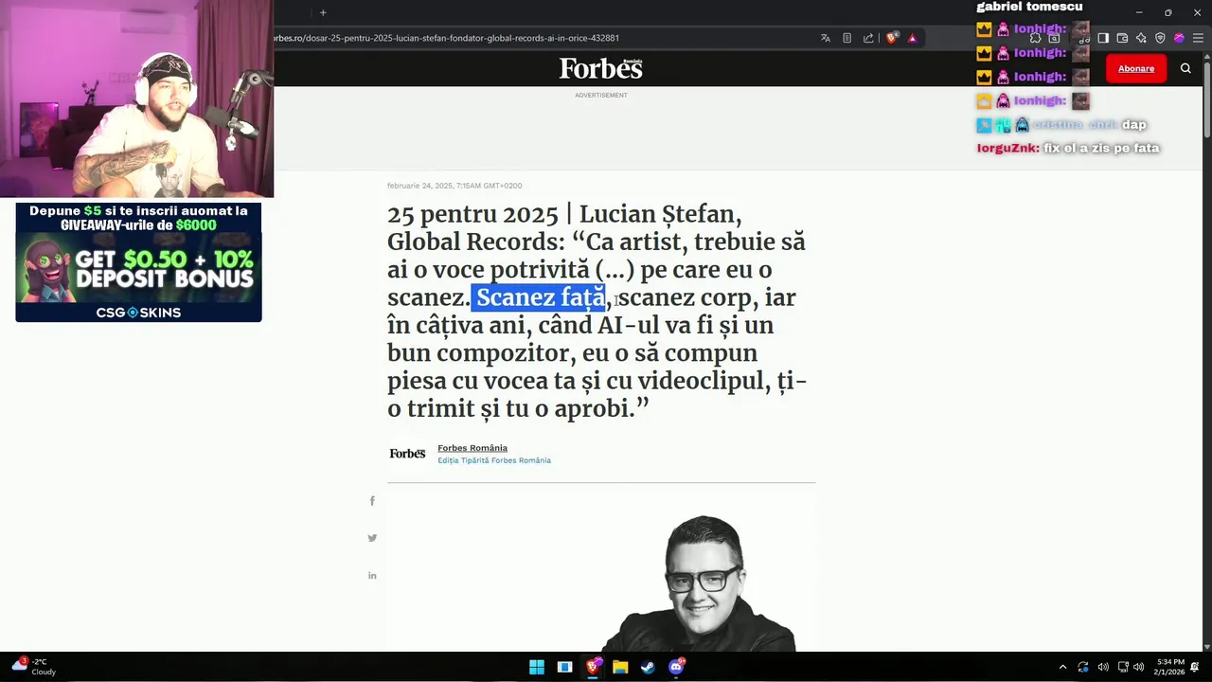Open the Brave Shields lion icon
This screenshot has height=682, width=1212.
point(891,38)
